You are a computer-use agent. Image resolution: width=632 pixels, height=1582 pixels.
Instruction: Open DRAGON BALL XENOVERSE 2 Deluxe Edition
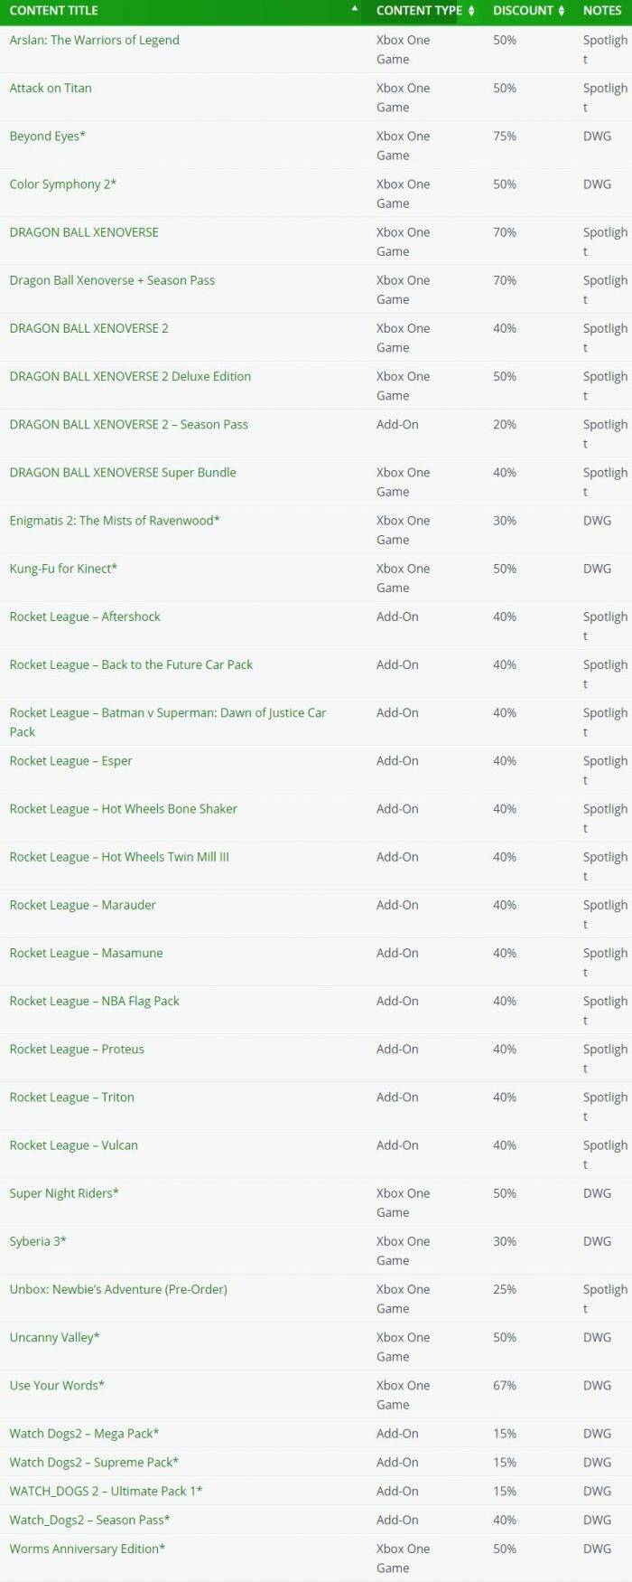point(130,376)
